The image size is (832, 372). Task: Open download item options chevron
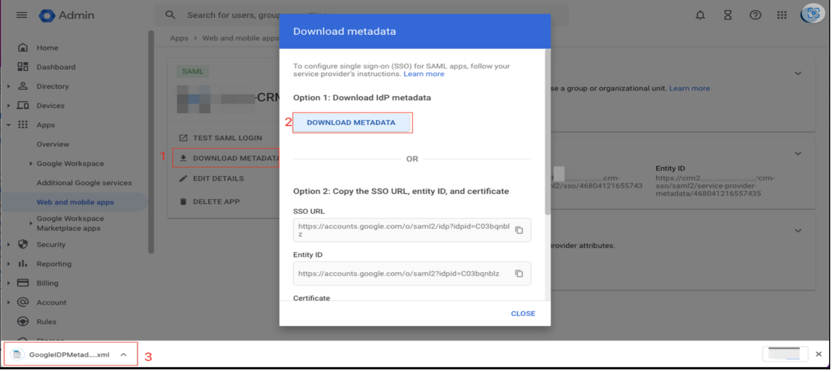124,355
